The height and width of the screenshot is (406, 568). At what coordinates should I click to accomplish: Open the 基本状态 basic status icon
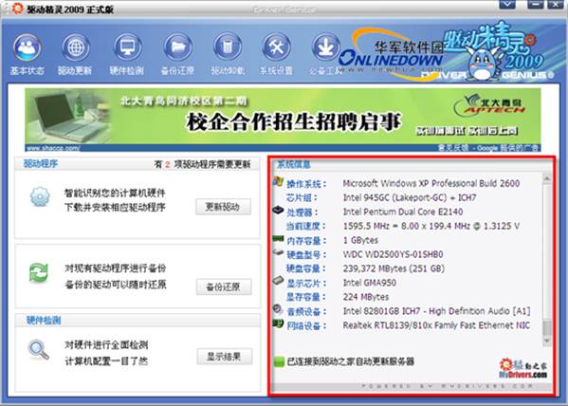pos(27,47)
